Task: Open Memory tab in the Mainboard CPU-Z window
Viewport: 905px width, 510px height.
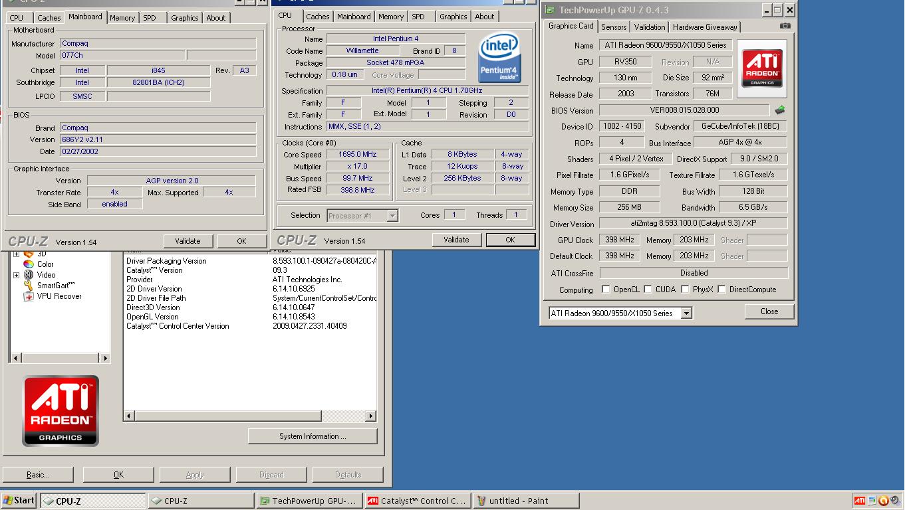Action: coord(122,18)
